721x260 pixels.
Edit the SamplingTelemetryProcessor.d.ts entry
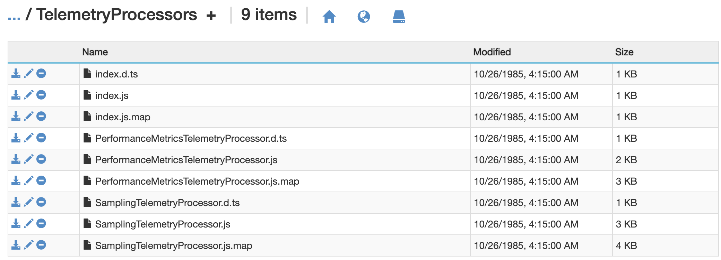[28, 203]
